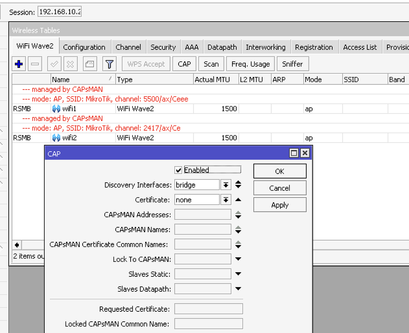409x333 pixels.
Task: Sort by the Name column header
Action: point(83,80)
